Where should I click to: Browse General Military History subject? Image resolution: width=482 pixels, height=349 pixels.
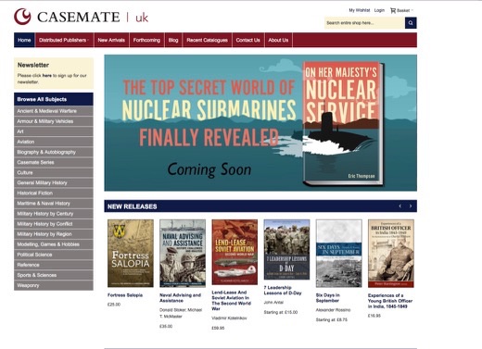coord(54,182)
